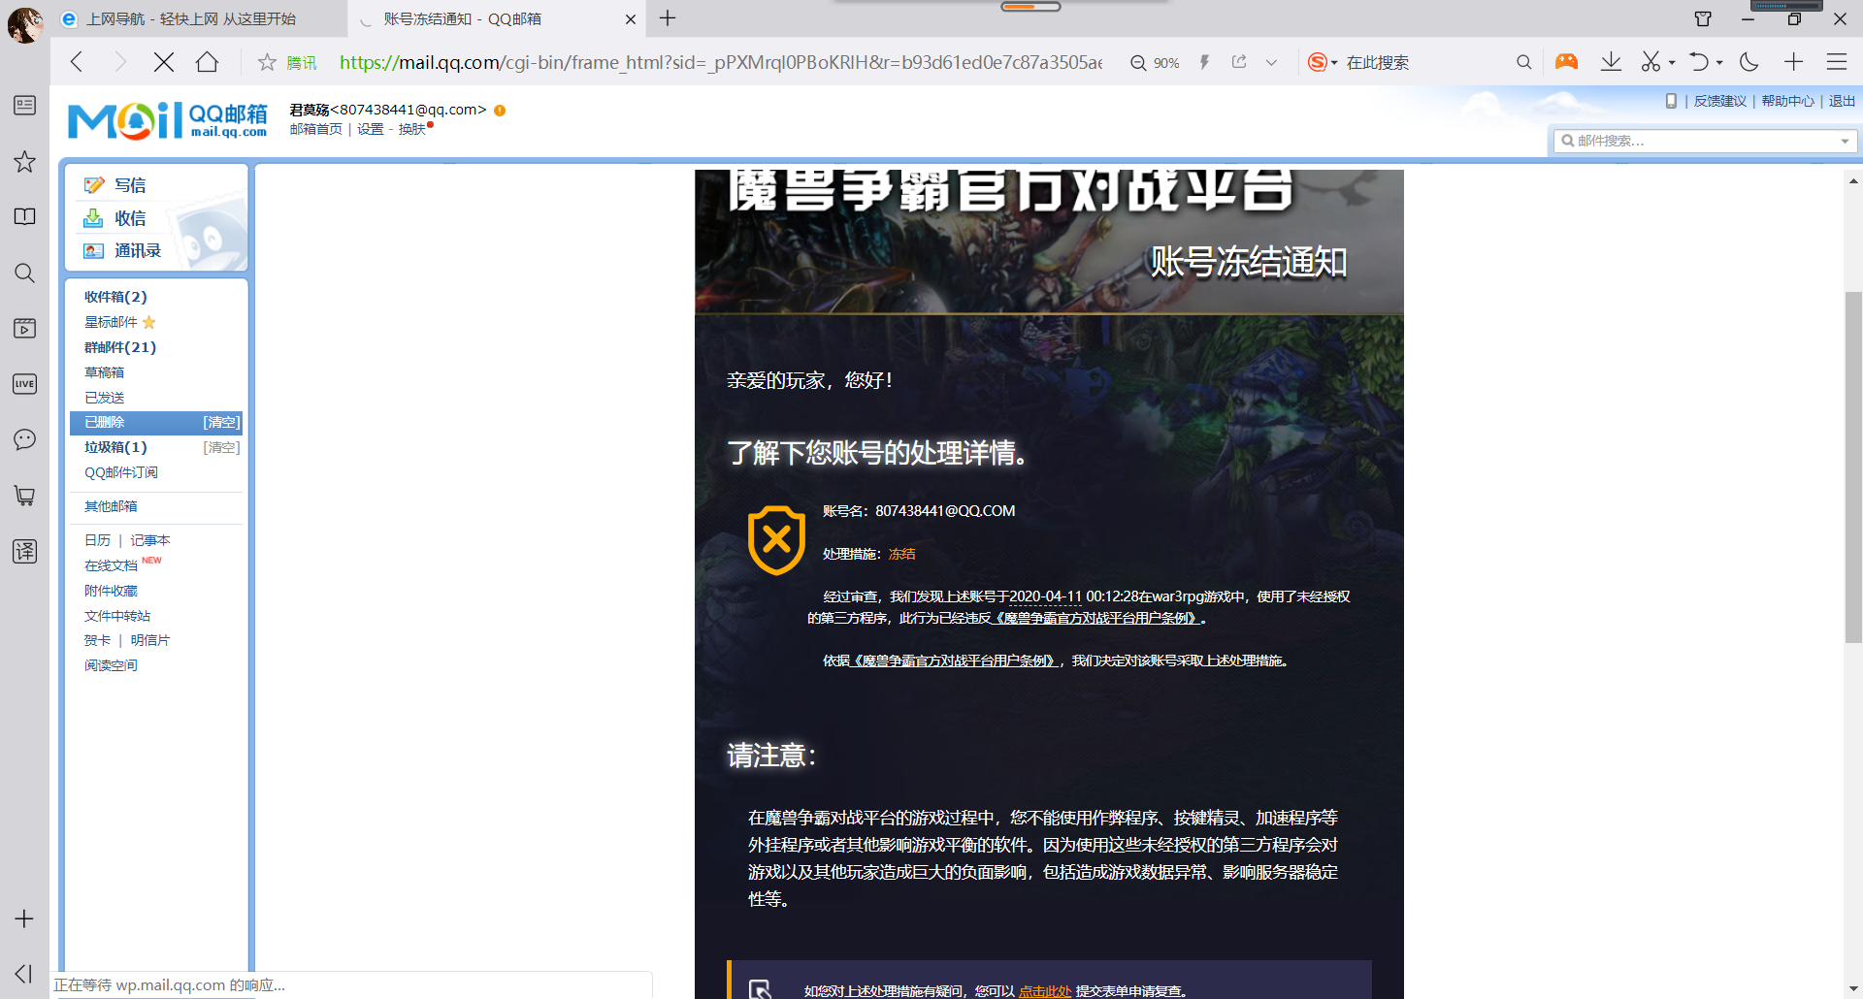Click the user avatar in the sidebar
The image size is (1863, 999).
pos(24,23)
